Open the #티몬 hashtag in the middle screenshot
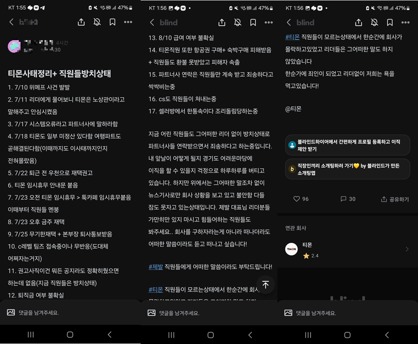 (156, 289)
